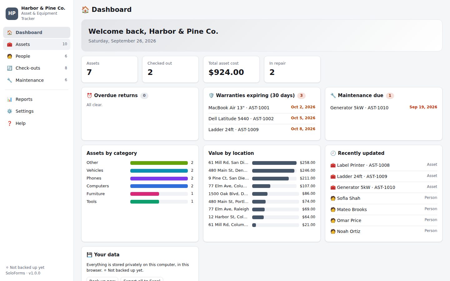Click the Assets toolbox icon in sidebar
This screenshot has width=450, height=281.
click(x=10, y=44)
